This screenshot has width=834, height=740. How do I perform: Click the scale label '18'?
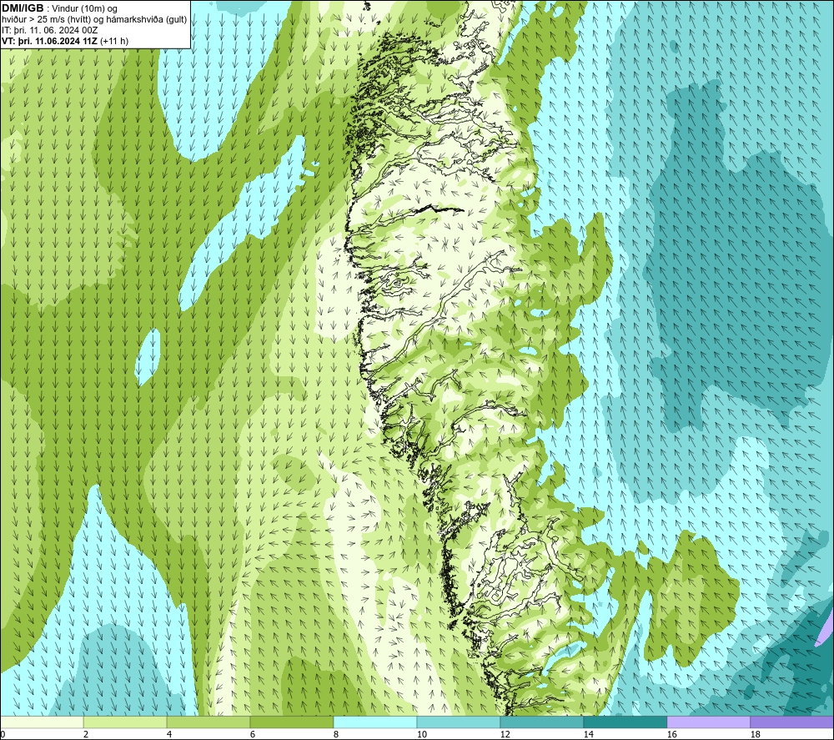[x=755, y=734]
